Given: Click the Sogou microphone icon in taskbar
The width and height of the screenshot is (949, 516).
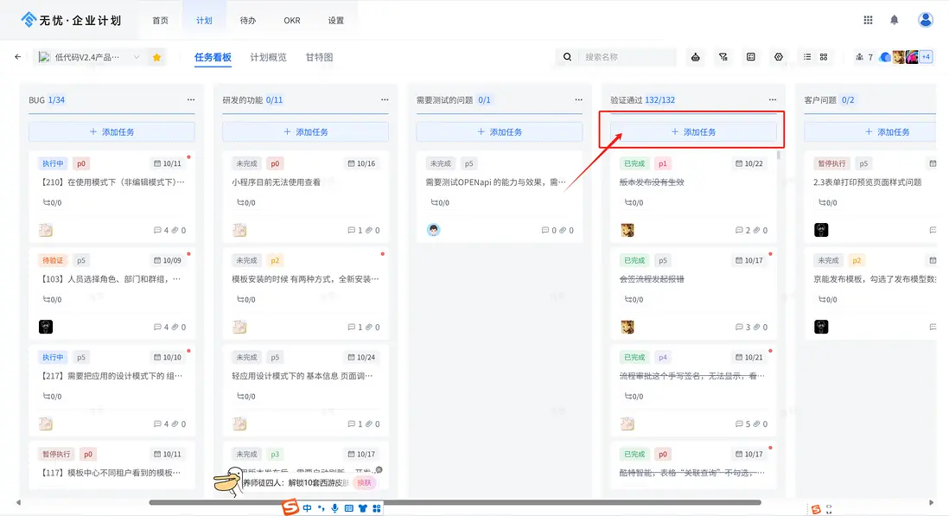Looking at the screenshot, I should (x=335, y=508).
